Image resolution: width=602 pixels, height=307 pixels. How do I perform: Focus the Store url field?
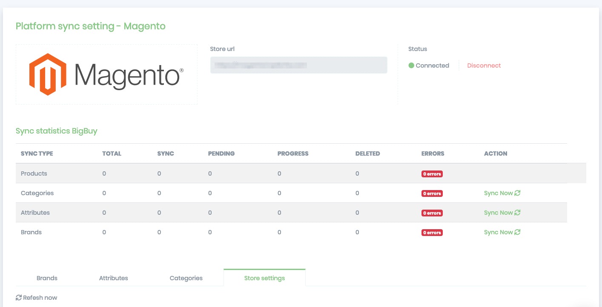pos(298,65)
